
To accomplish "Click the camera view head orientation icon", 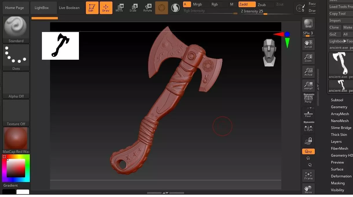I will pos(269,53).
